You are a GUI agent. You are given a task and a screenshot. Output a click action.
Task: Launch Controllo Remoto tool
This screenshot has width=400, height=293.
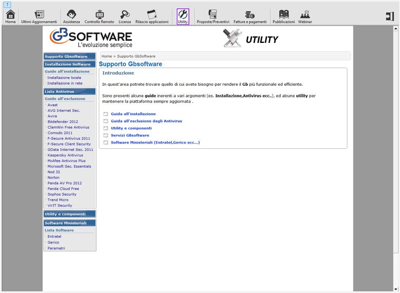point(99,17)
